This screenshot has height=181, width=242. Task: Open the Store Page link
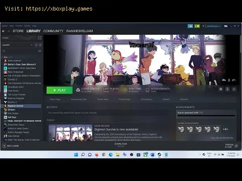coord(55,100)
